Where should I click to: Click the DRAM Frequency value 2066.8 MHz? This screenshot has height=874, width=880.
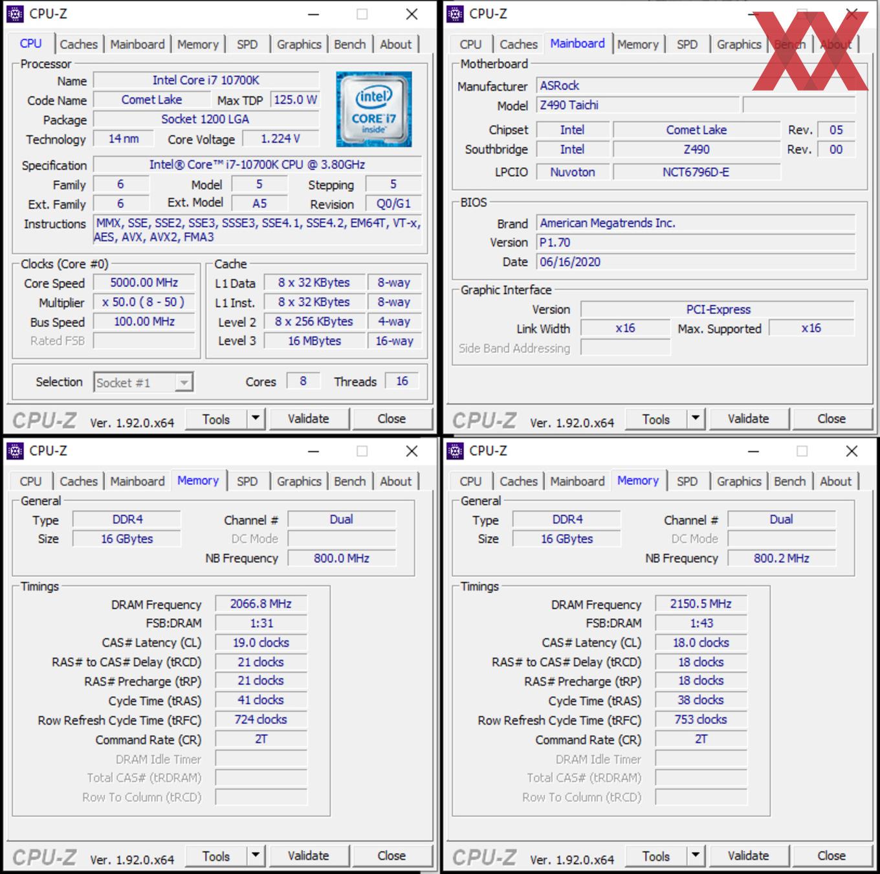point(261,604)
